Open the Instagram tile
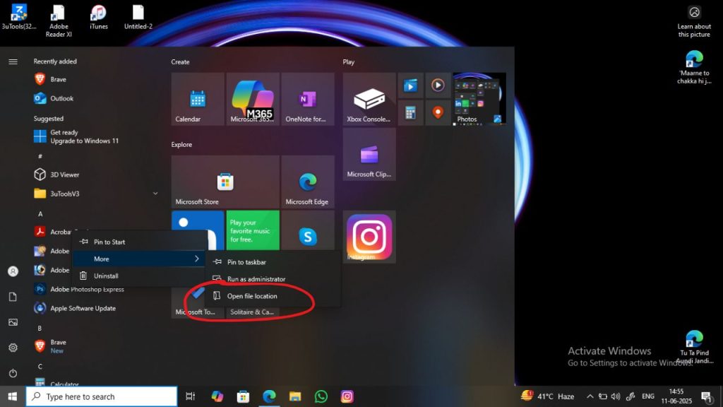This screenshot has width=723, height=407. [369, 237]
